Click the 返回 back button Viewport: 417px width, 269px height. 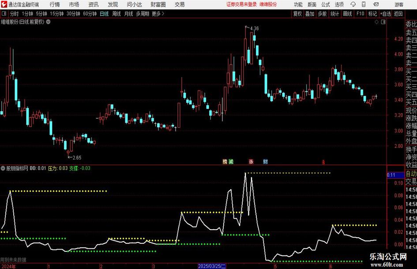point(398,14)
